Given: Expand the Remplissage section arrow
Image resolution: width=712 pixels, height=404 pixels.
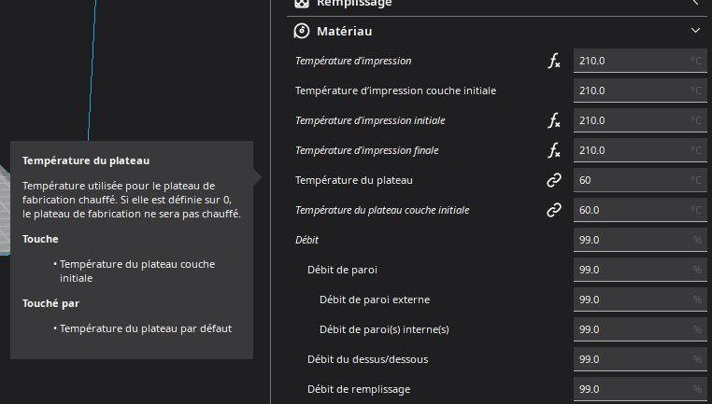Looking at the screenshot, I should [x=695, y=3].
